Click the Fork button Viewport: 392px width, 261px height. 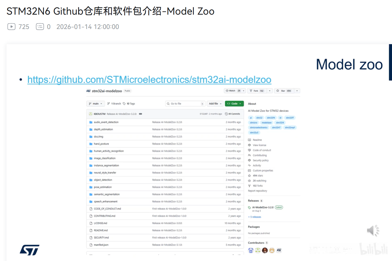pos(257,91)
